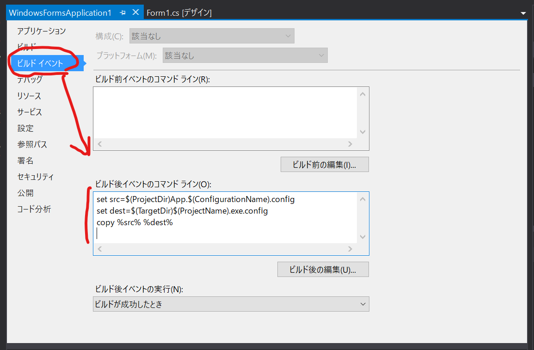Click inside the post-build event command box
This screenshot has height=350, width=534.
[x=225, y=218]
